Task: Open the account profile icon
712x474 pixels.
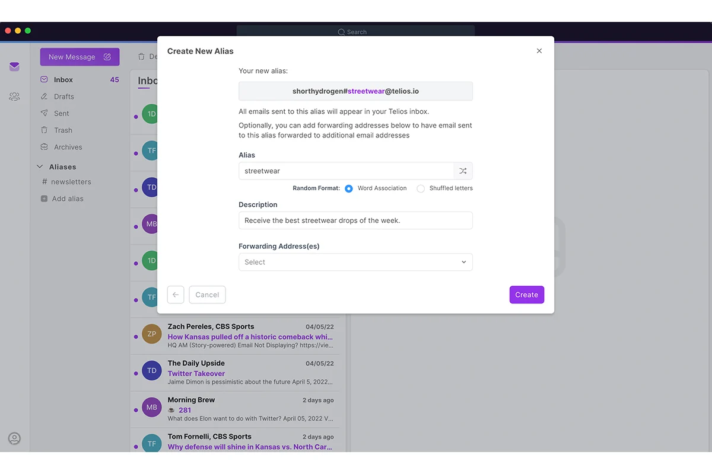Action: [x=14, y=438]
